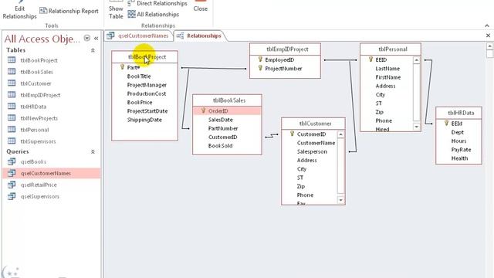This screenshot has width=494, height=278.
Task: Select the ShippingDate field
Action: (144, 120)
